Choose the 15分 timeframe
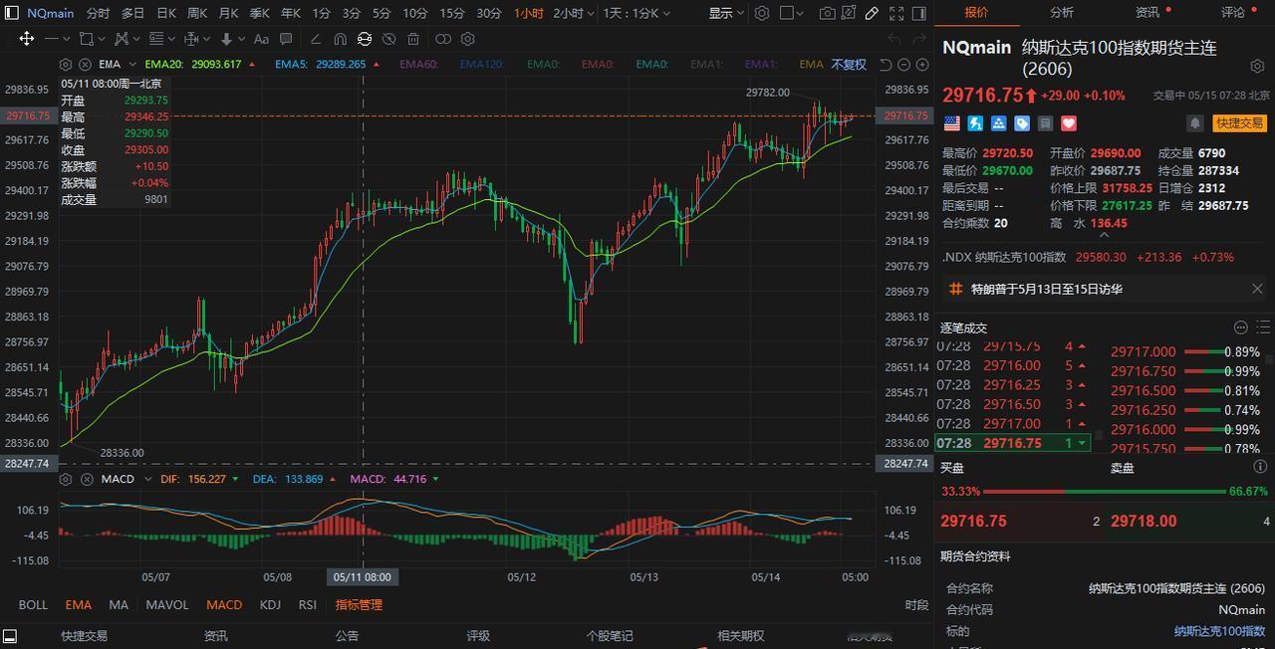The image size is (1275, 649). 452,13
